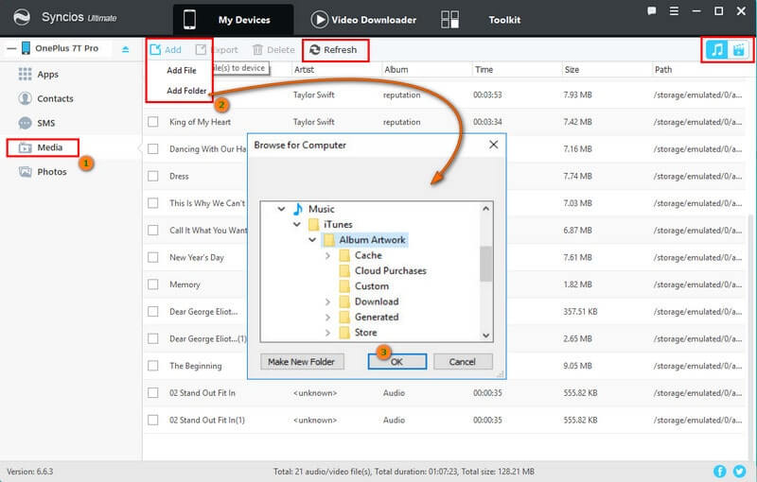Screen dimensions: 757x482
Task: Check the New Year's Day checkbox
Action: [153, 257]
